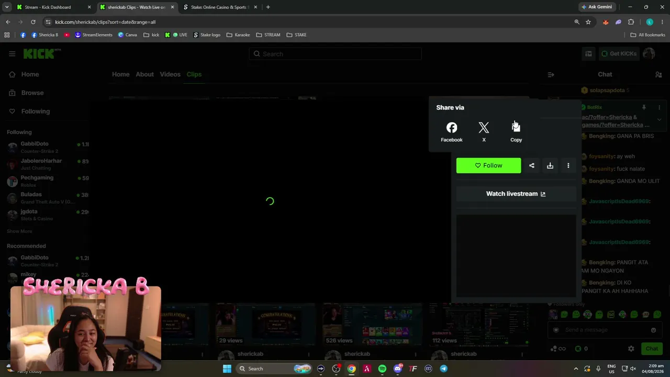Open the Windows Start menu
670x377 pixels.
click(x=227, y=369)
